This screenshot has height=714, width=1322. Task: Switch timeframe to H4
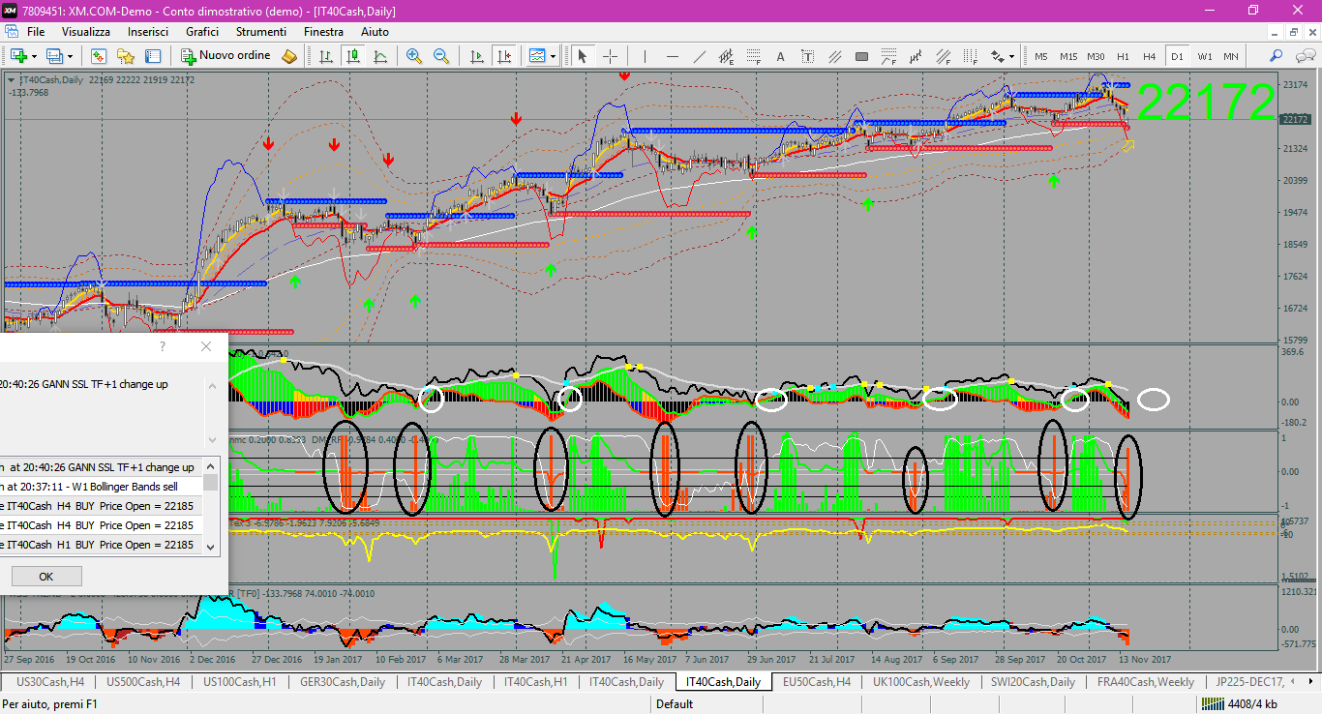click(x=1150, y=56)
